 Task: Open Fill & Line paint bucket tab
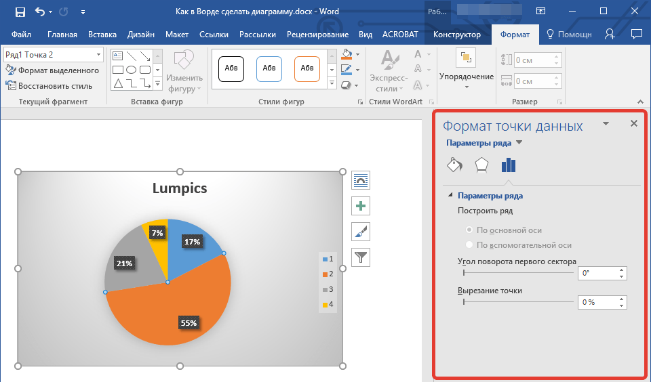(454, 165)
